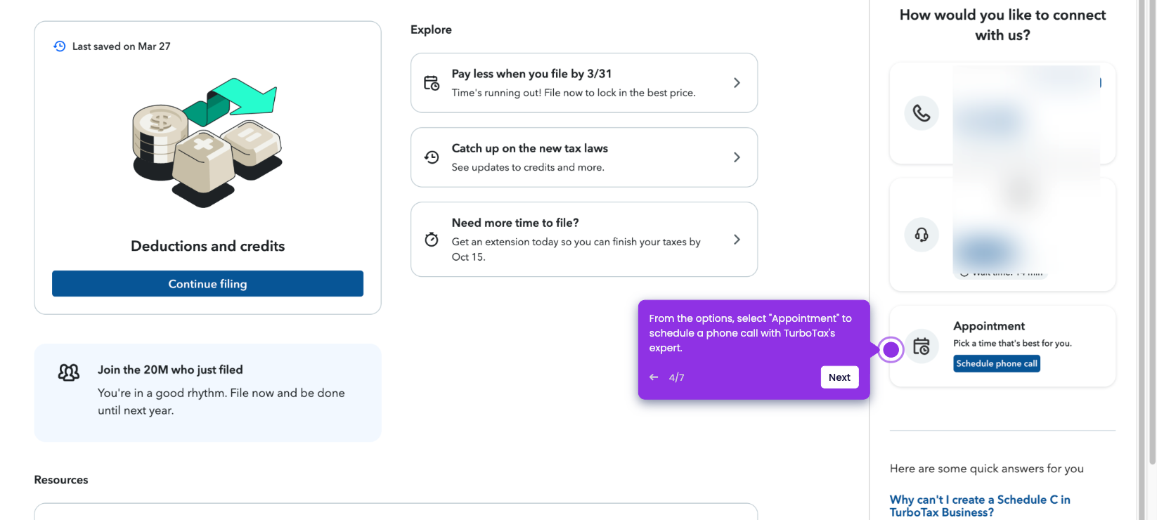Expand chevron on Catch up on tax laws card
The image size is (1157, 520).
point(737,157)
